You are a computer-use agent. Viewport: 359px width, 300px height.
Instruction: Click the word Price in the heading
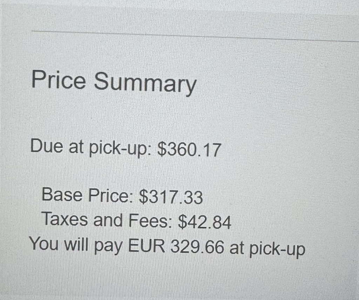click(x=59, y=80)
